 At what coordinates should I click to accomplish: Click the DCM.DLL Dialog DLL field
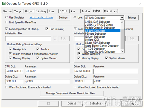[14, 81]
